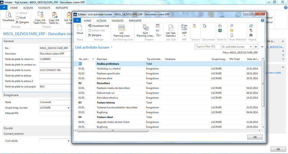Viewport: 288px width, 154px height.
Task: Switch to NAVIGATE tab in front window
Action: click(x=118, y=21)
